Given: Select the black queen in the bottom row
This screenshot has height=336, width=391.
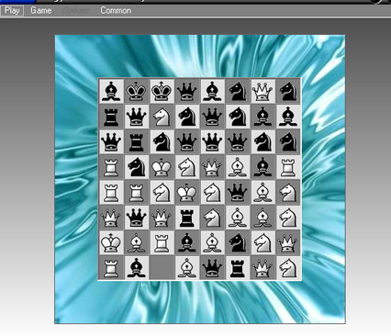Looking at the screenshot, I should 212,268.
